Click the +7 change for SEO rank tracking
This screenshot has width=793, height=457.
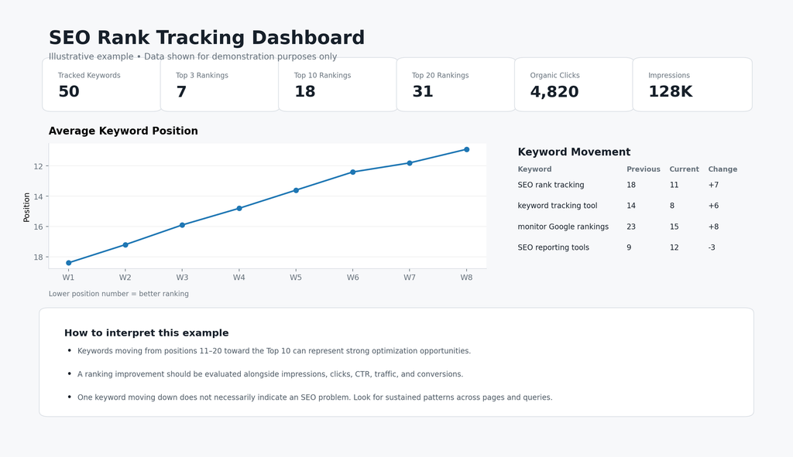click(713, 185)
